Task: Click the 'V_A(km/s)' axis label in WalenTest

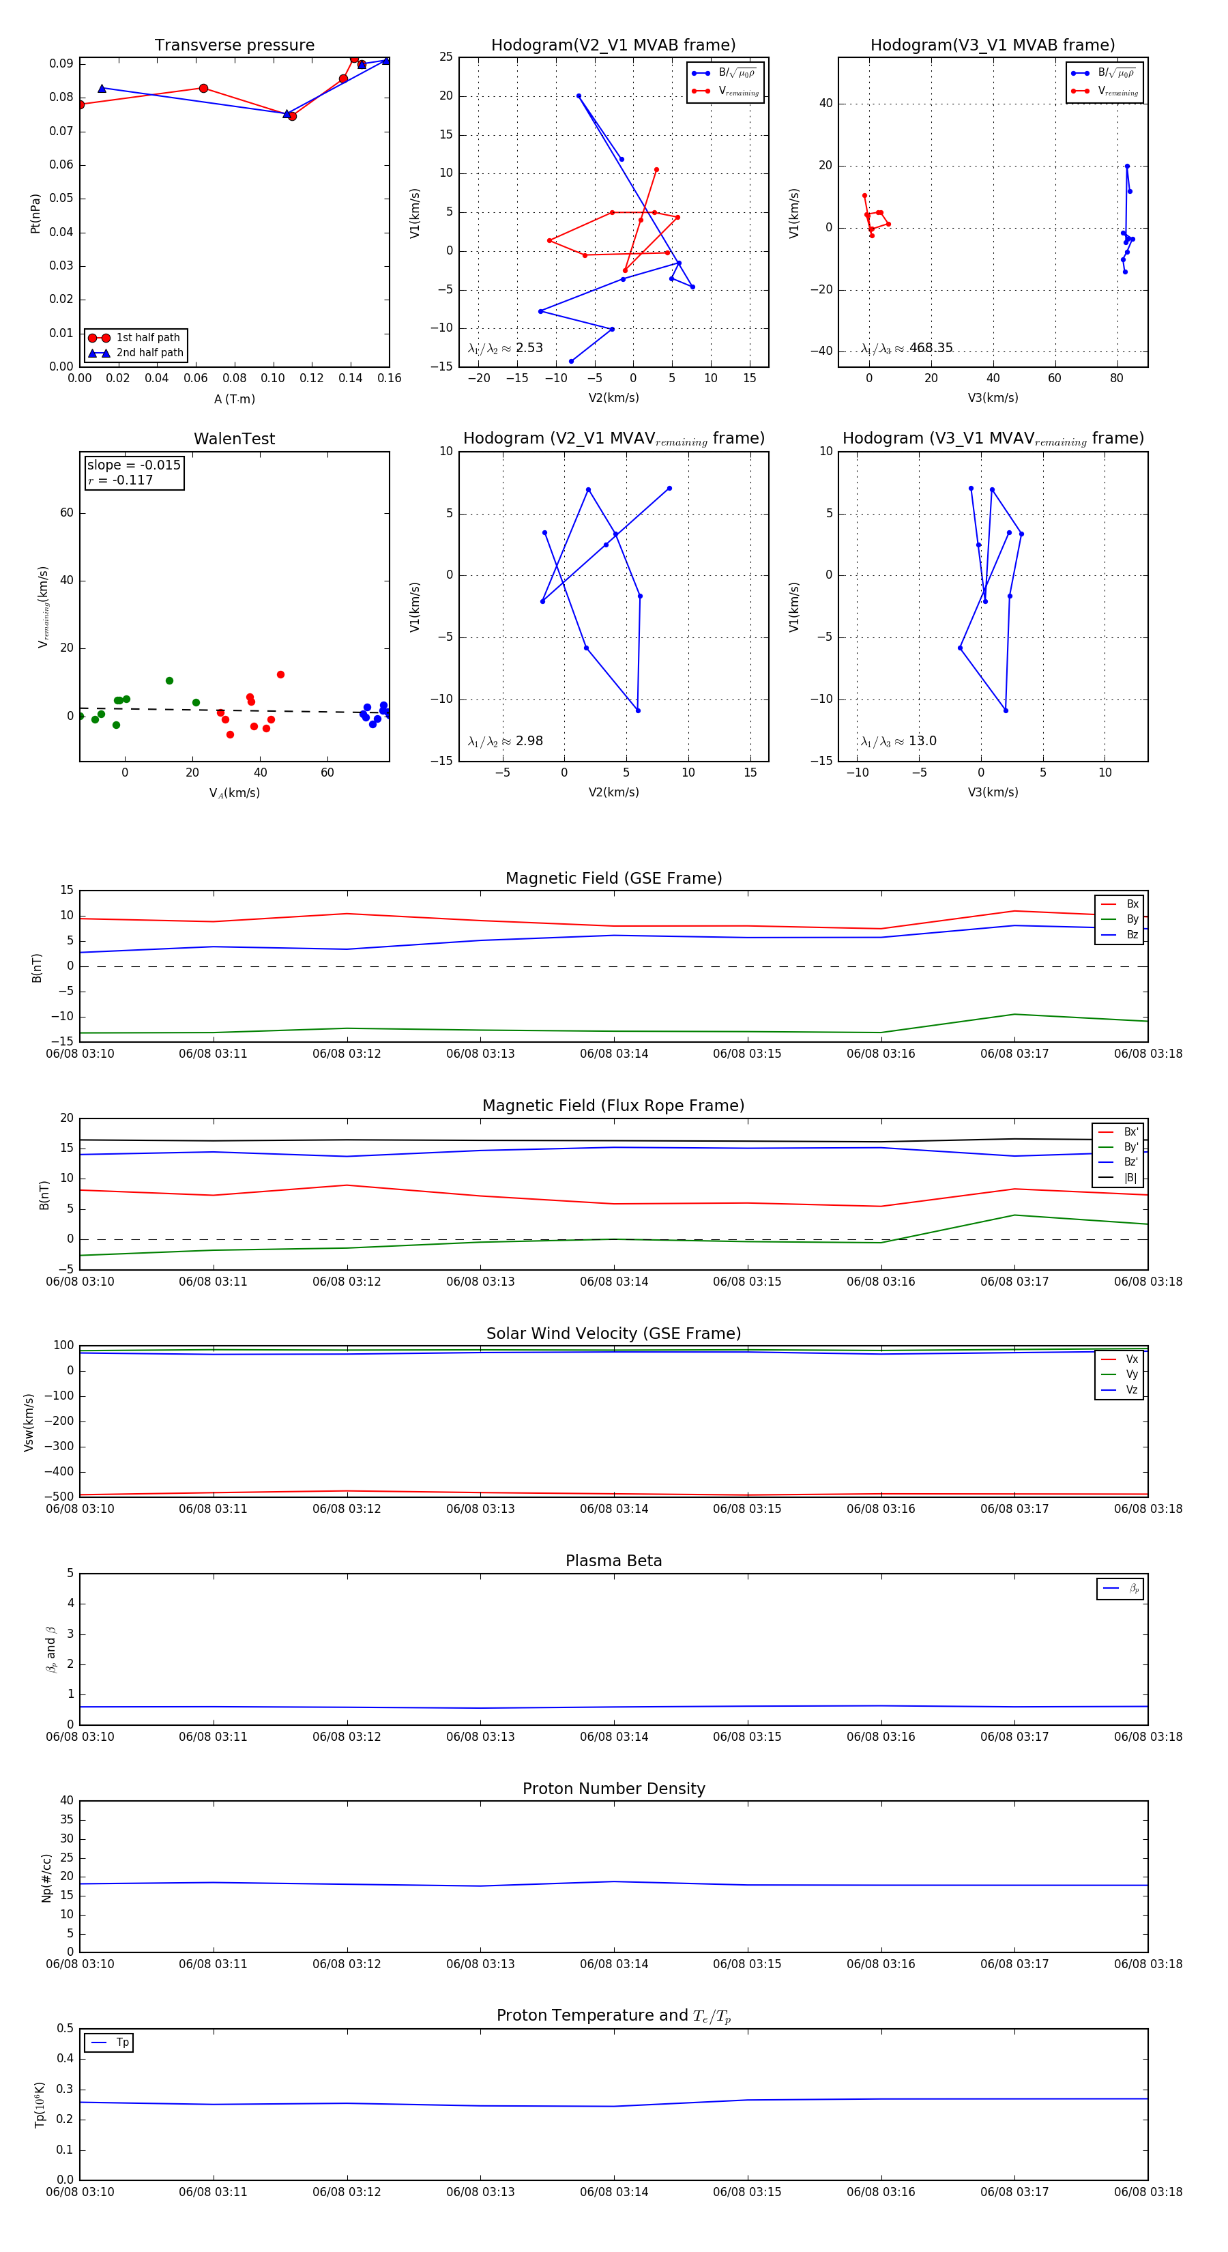Action: [x=234, y=793]
